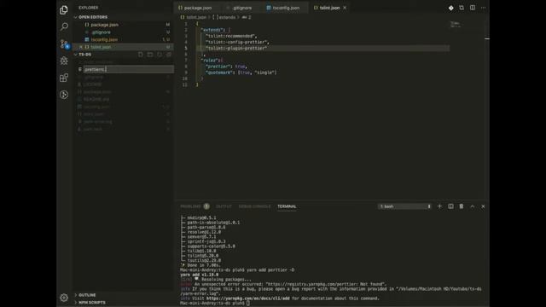Click tslint.json in the breadcrumb path
This screenshot has height=307, width=546.
196,17
